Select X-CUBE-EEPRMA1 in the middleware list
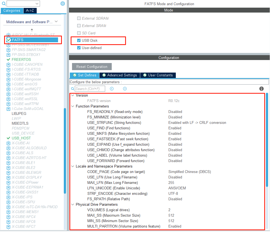Screen dimensions: 270x233 click(x=27, y=187)
